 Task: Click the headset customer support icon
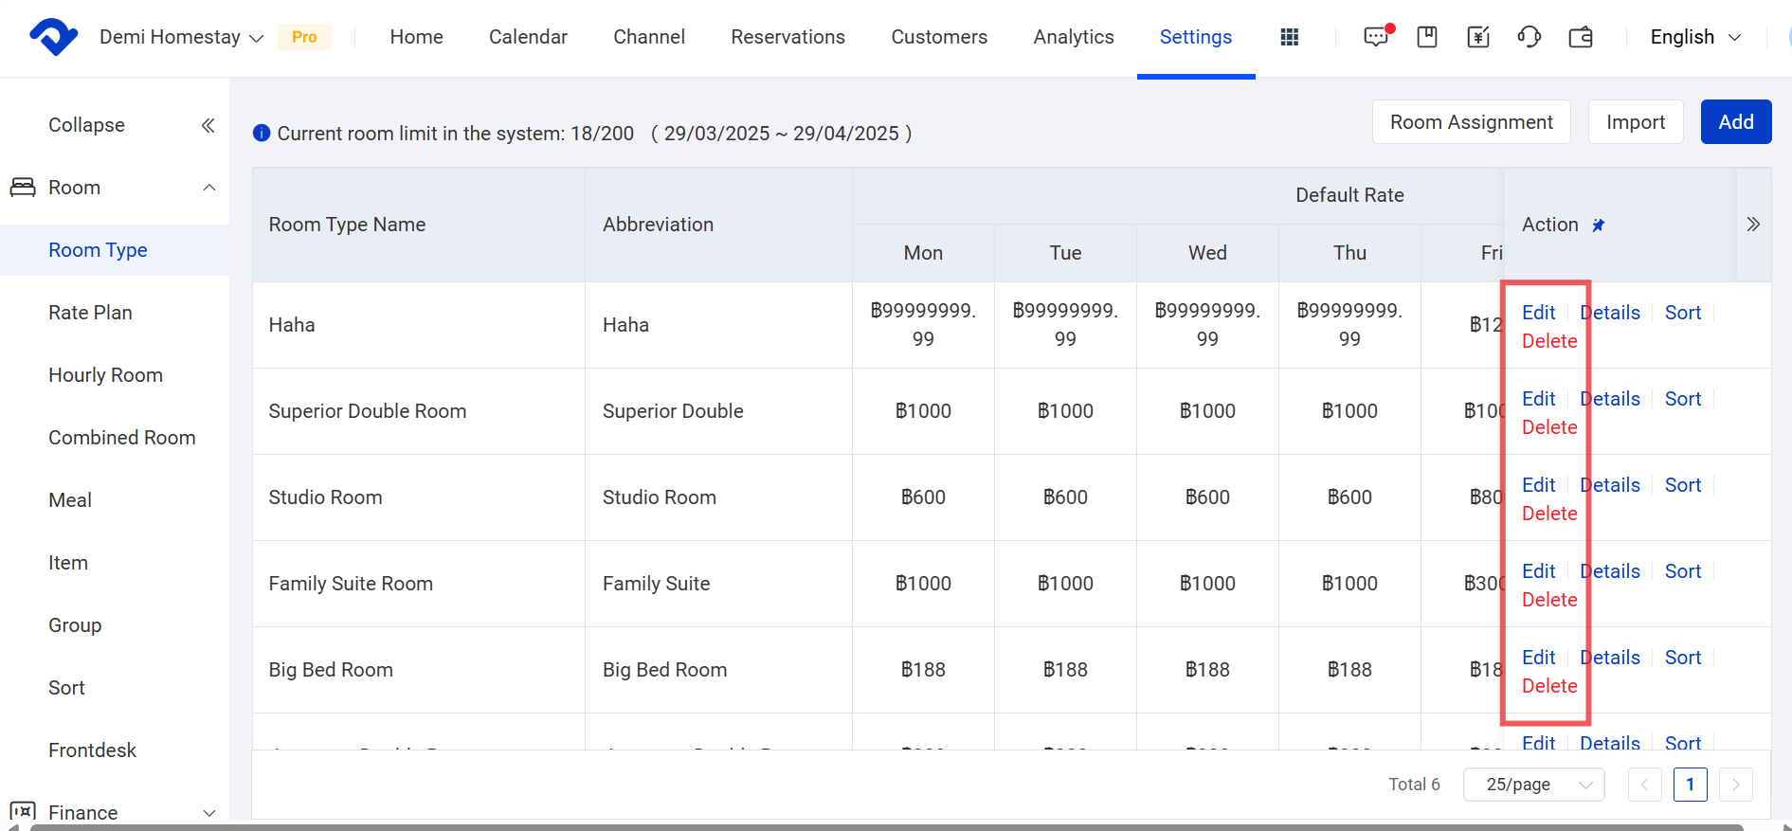(x=1529, y=37)
